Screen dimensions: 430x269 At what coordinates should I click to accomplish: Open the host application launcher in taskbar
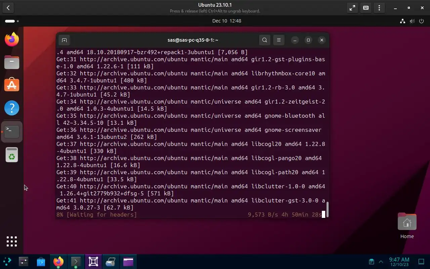coord(7,262)
